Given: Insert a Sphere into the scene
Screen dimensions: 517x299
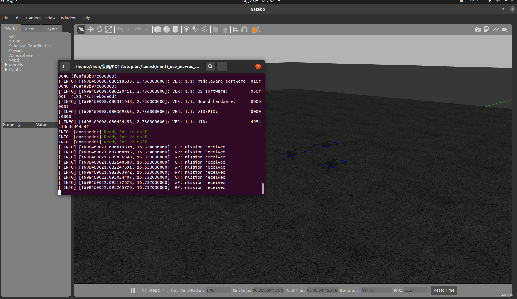Looking at the screenshot, I should point(166,29).
